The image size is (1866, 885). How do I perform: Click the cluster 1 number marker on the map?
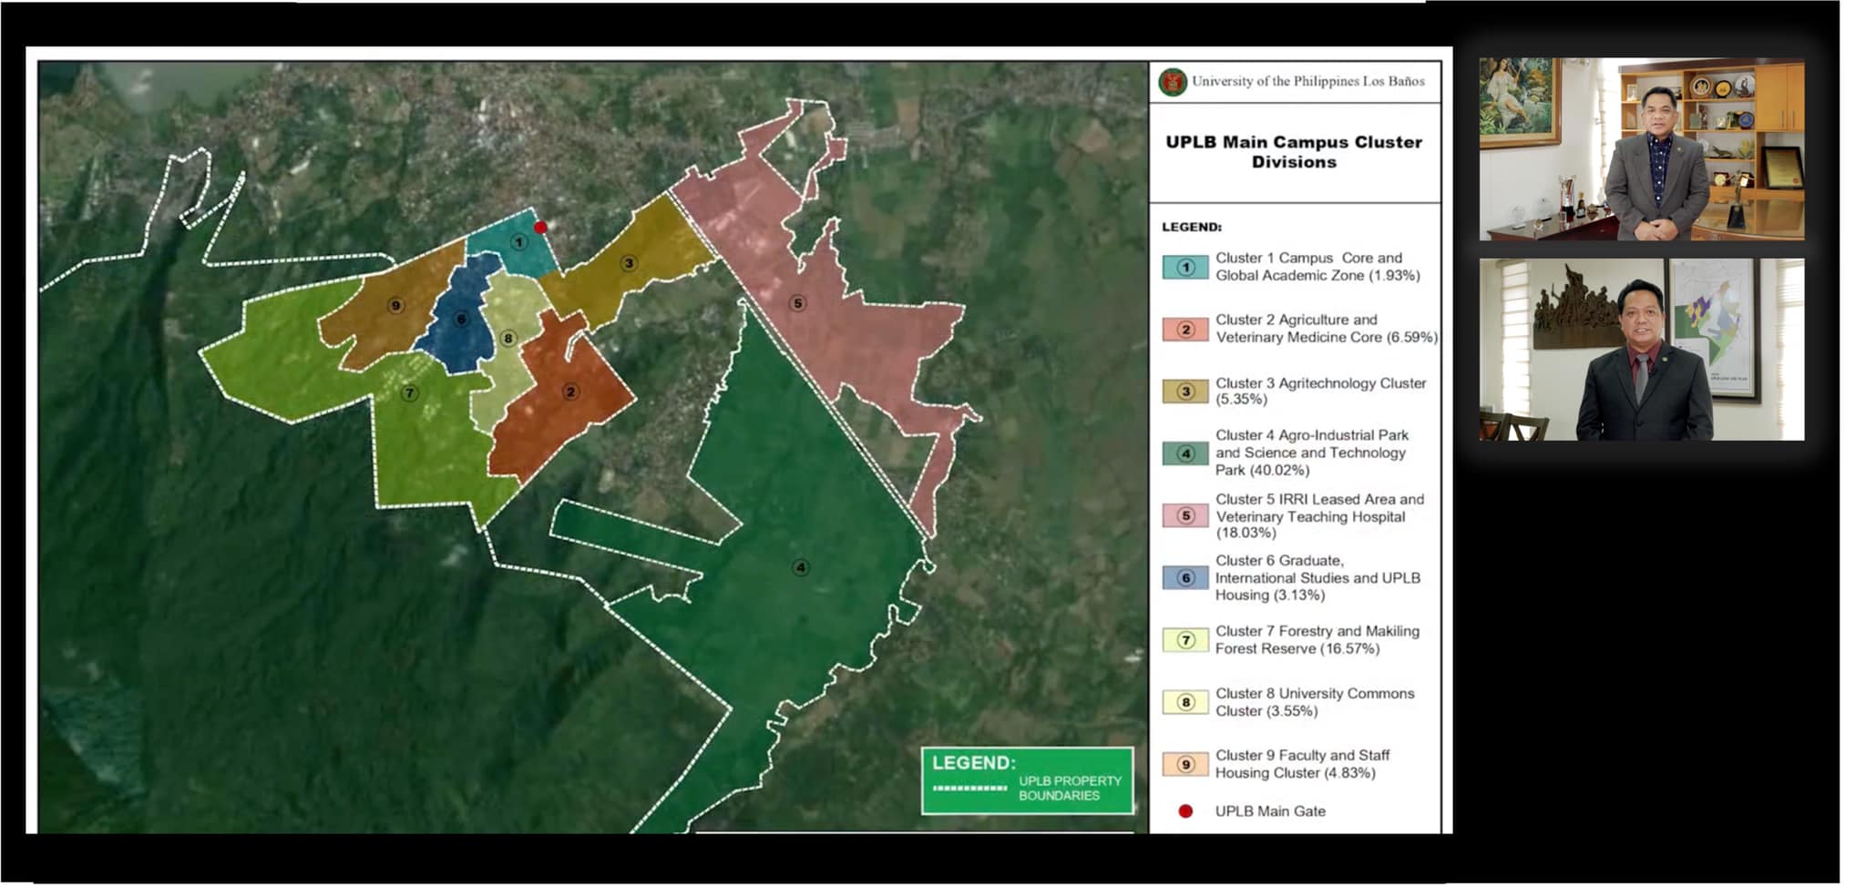click(x=518, y=242)
